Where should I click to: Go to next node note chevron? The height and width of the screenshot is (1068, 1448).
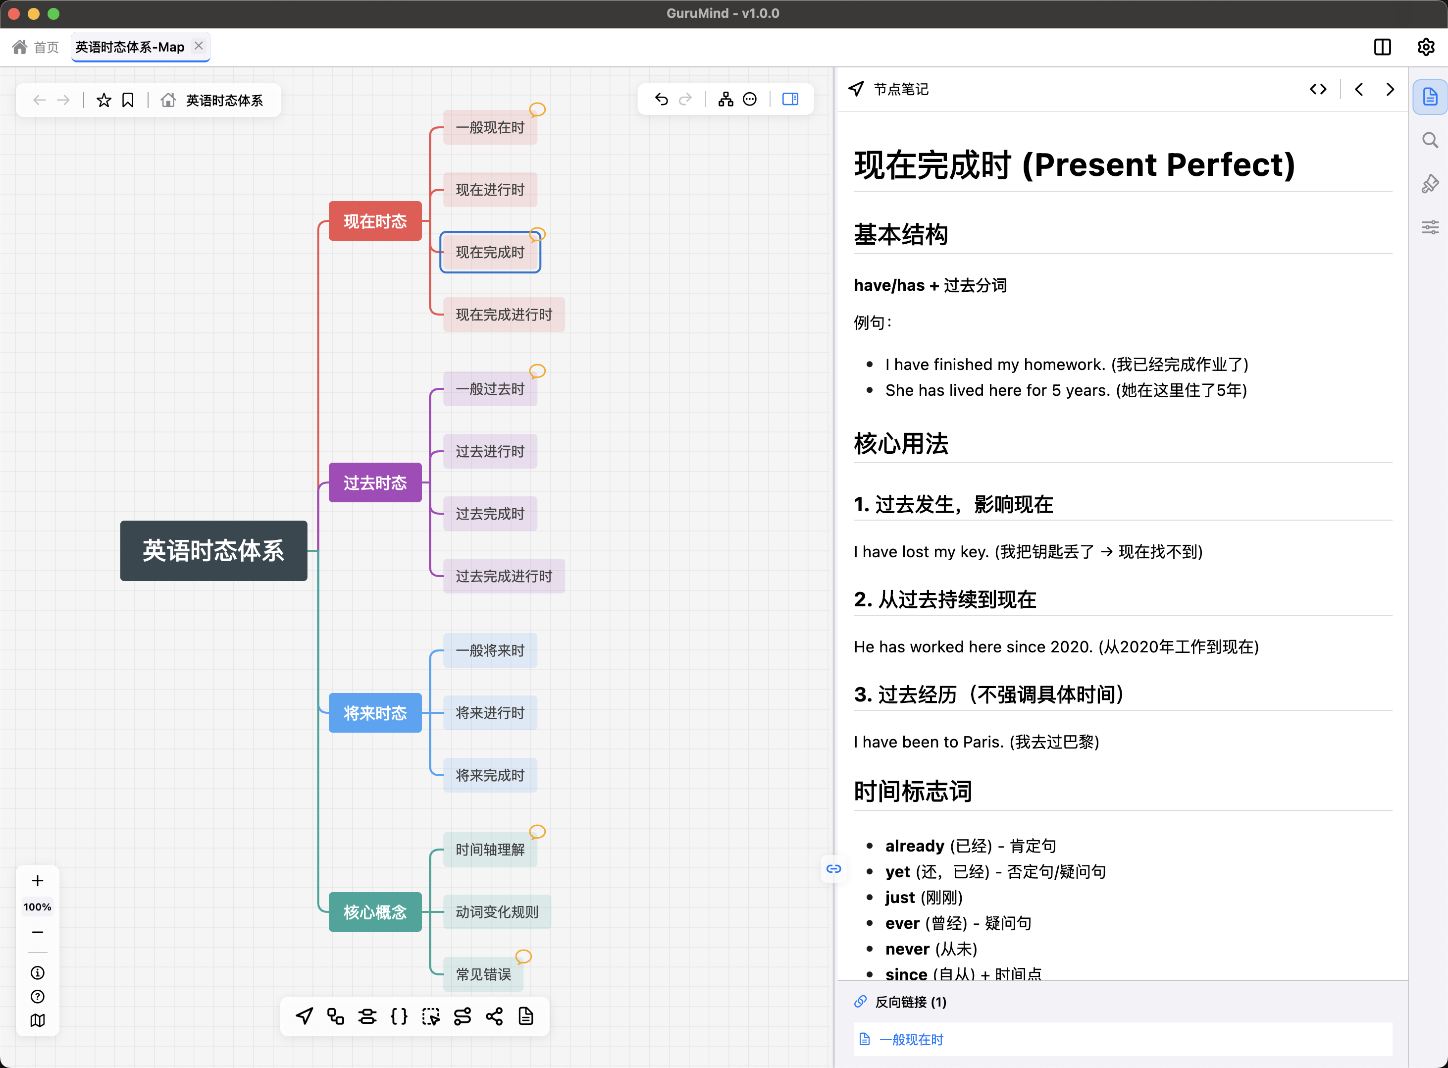(x=1390, y=89)
